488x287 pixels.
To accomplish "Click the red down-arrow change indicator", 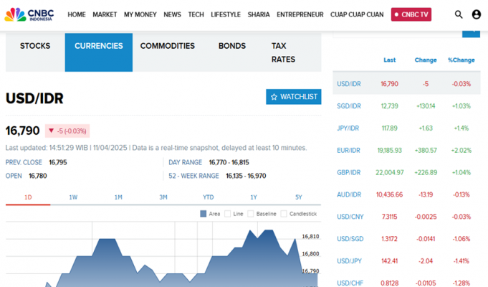I will click(51, 131).
